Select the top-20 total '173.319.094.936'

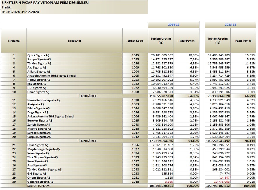click(161, 141)
